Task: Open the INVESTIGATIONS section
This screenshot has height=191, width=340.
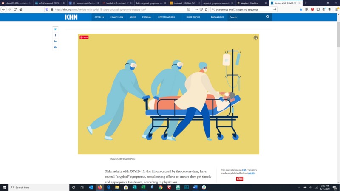Action: (166, 17)
